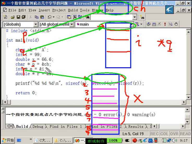Click the Search binoculars icon near the find box
Screen dimensions: 192x144
(142, 17)
